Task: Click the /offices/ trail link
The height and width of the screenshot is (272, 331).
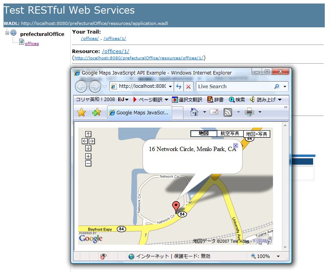Action: pyautogui.click(x=90, y=38)
